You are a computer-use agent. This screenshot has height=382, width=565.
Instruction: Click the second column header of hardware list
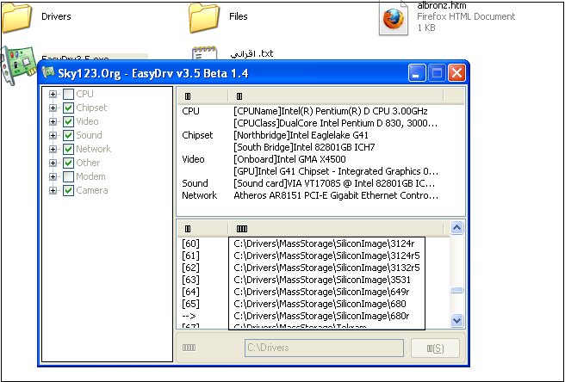[x=336, y=96]
